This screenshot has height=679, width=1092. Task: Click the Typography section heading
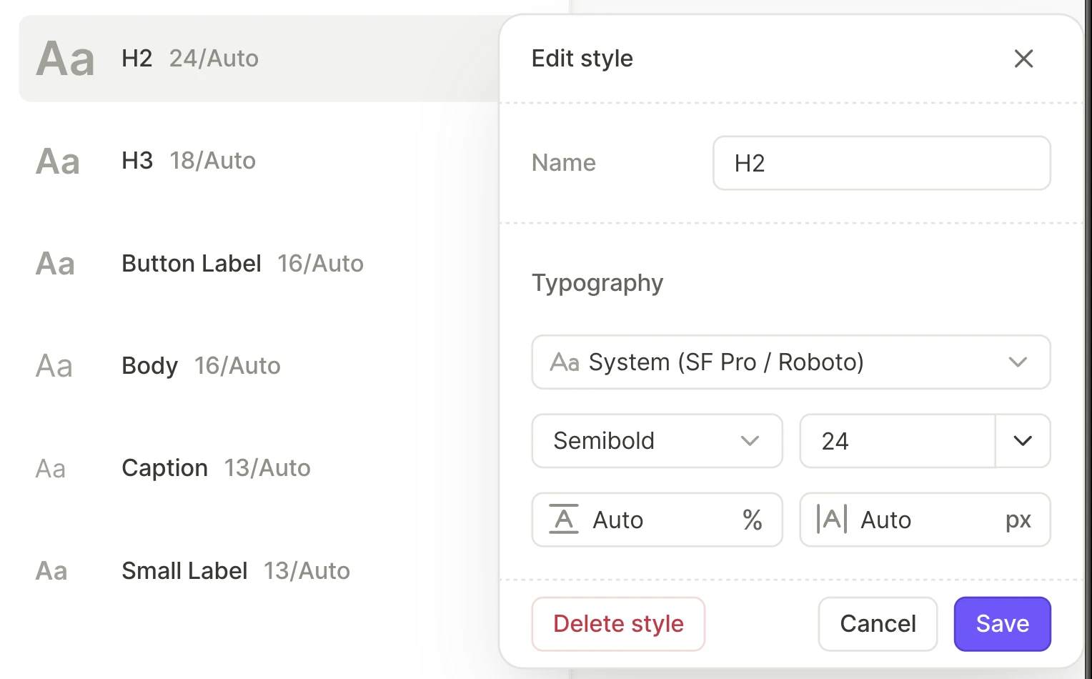597,284
